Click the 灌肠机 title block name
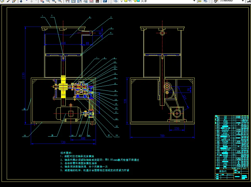 click(223, 171)
